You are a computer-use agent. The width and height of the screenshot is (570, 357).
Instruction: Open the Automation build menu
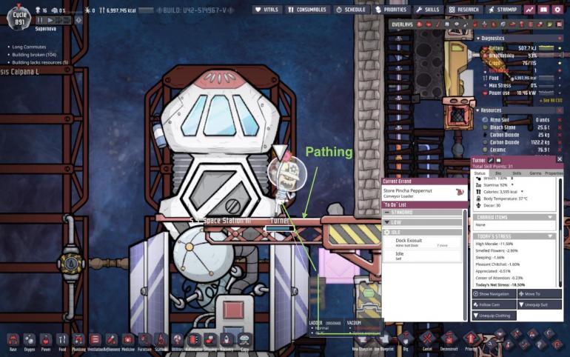coord(194,342)
